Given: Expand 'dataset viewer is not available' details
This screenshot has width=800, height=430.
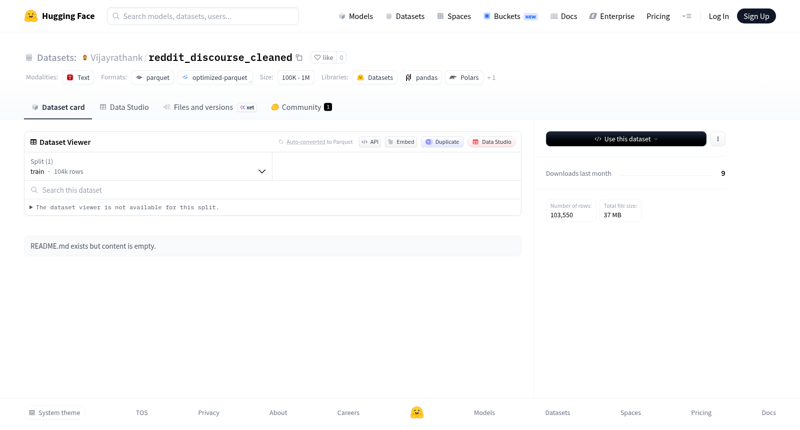Looking at the screenshot, I should point(124,207).
